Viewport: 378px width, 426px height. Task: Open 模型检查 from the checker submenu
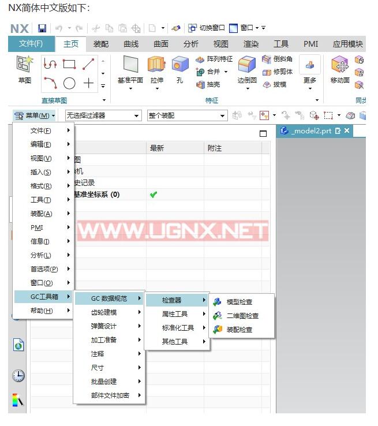(239, 302)
